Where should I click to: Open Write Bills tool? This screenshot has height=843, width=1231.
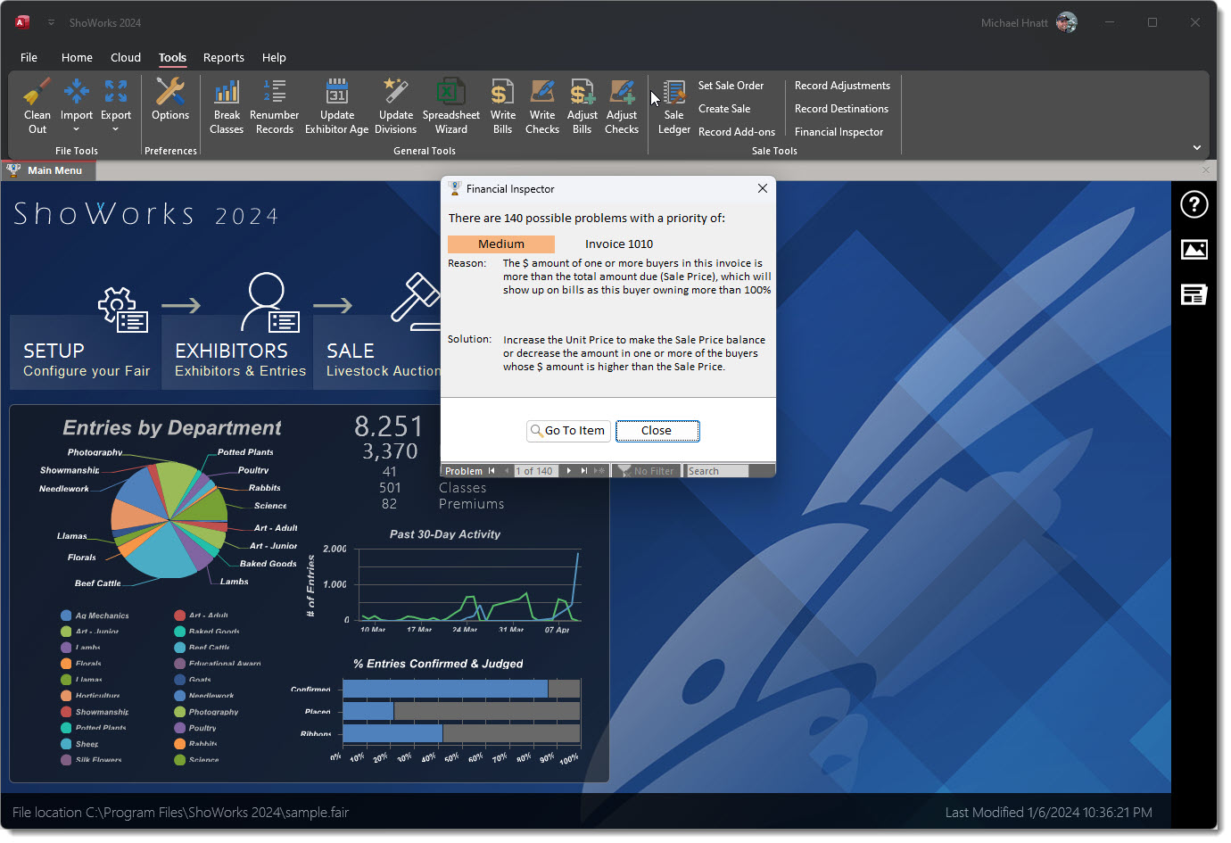click(x=502, y=105)
